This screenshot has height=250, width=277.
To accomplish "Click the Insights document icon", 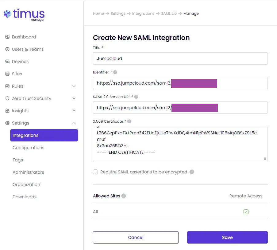I will [x=7, y=111].
